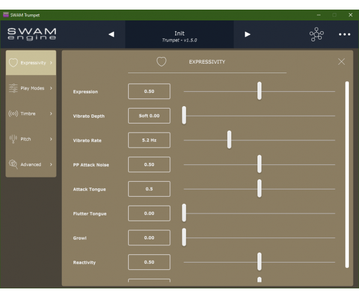Click the Expressivity heart icon in sidebar
359x298 pixels.
(13, 62)
